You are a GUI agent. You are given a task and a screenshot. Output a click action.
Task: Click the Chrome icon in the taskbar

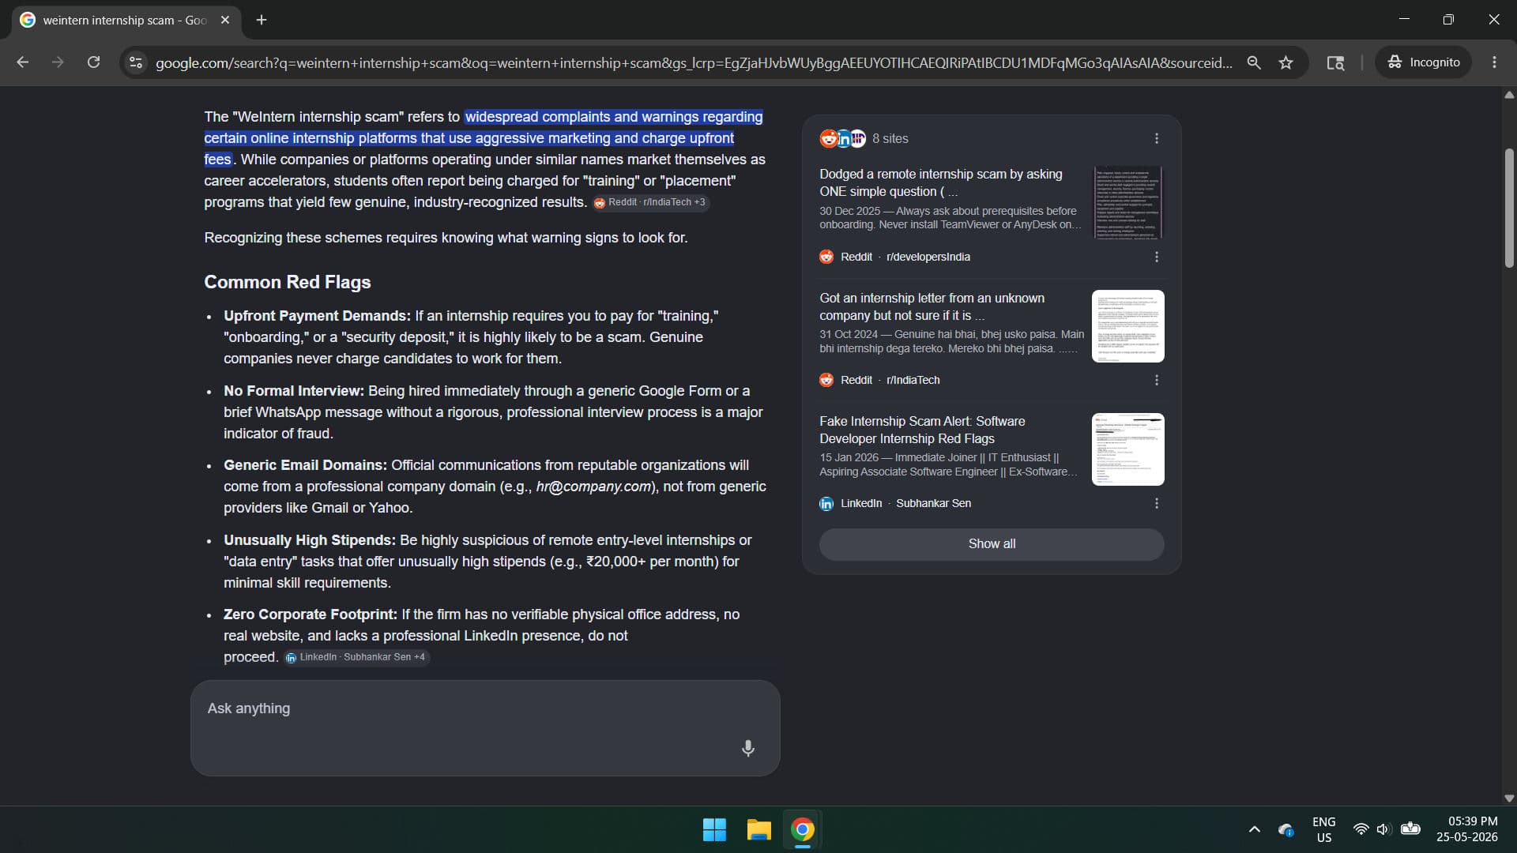(803, 829)
